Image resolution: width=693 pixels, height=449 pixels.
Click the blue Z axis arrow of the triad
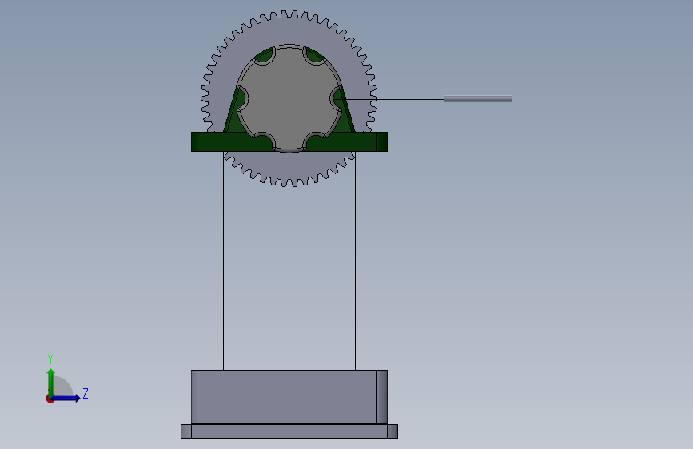[x=66, y=398]
